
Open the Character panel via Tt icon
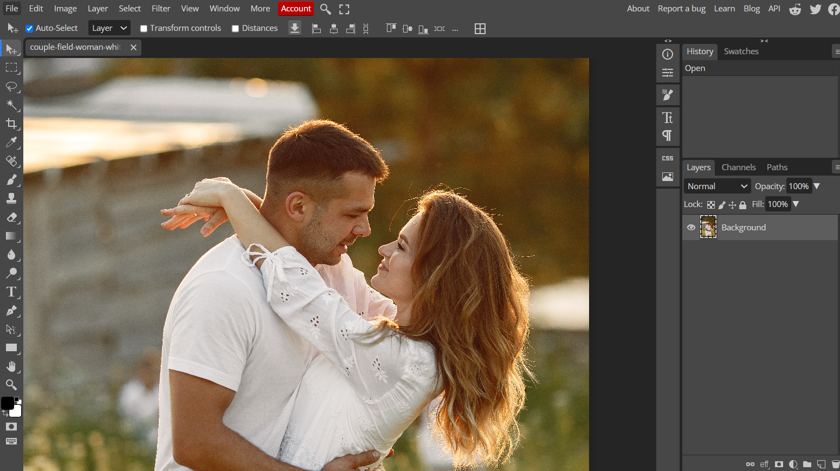[x=668, y=117]
